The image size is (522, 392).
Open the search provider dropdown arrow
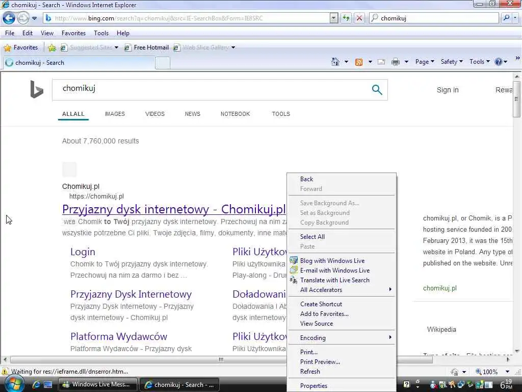[x=515, y=18]
